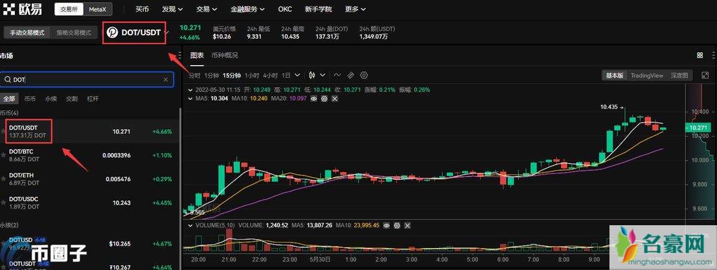The height and width of the screenshot is (270, 717).
Task: Select 策略交易模式 strategy trading mode
Action: click(74, 33)
